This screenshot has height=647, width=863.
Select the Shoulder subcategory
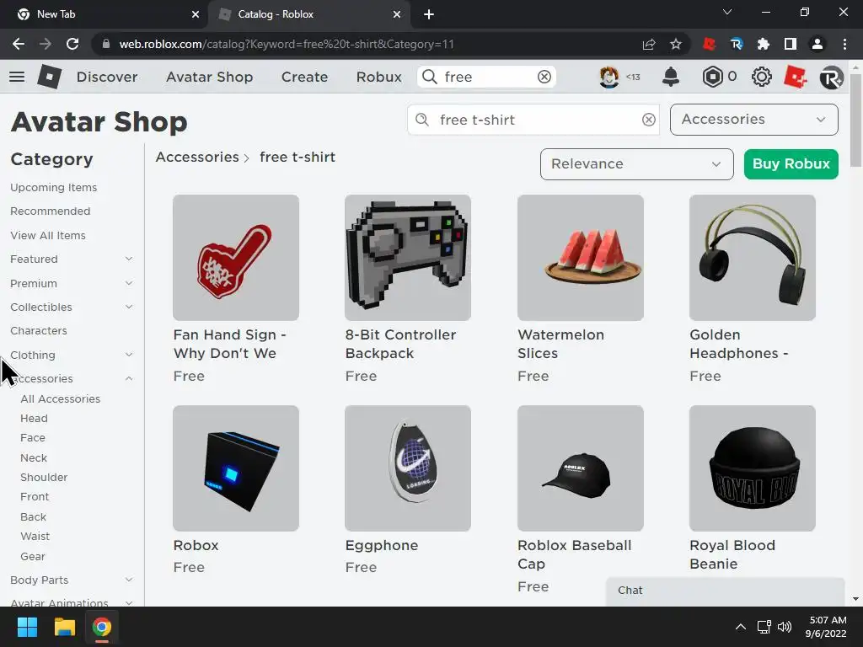[44, 478]
